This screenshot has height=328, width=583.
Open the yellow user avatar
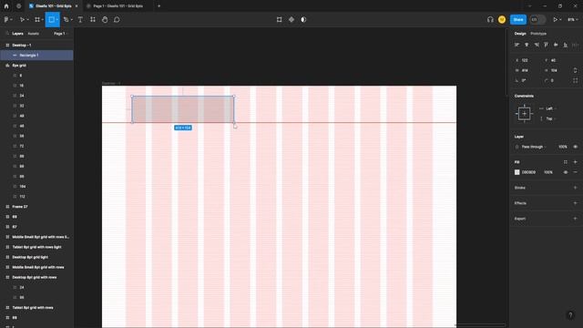[x=502, y=20]
